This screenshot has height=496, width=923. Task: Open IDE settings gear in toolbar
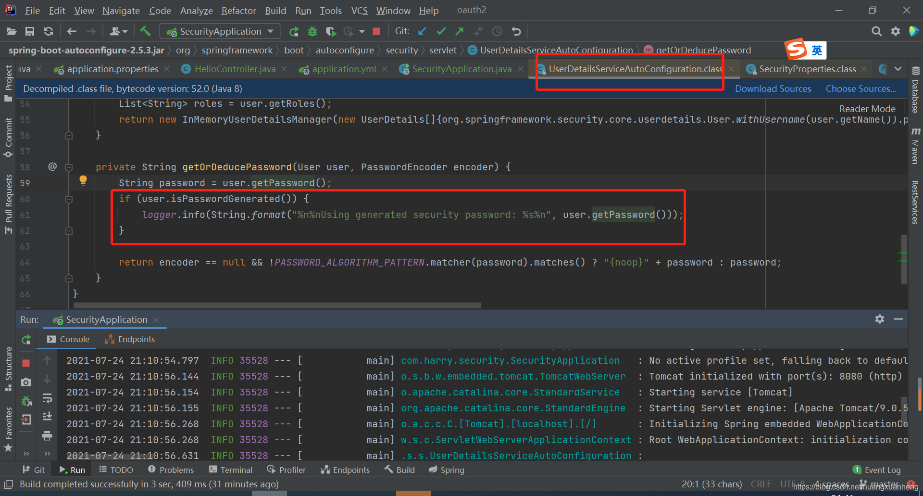pyautogui.click(x=895, y=31)
